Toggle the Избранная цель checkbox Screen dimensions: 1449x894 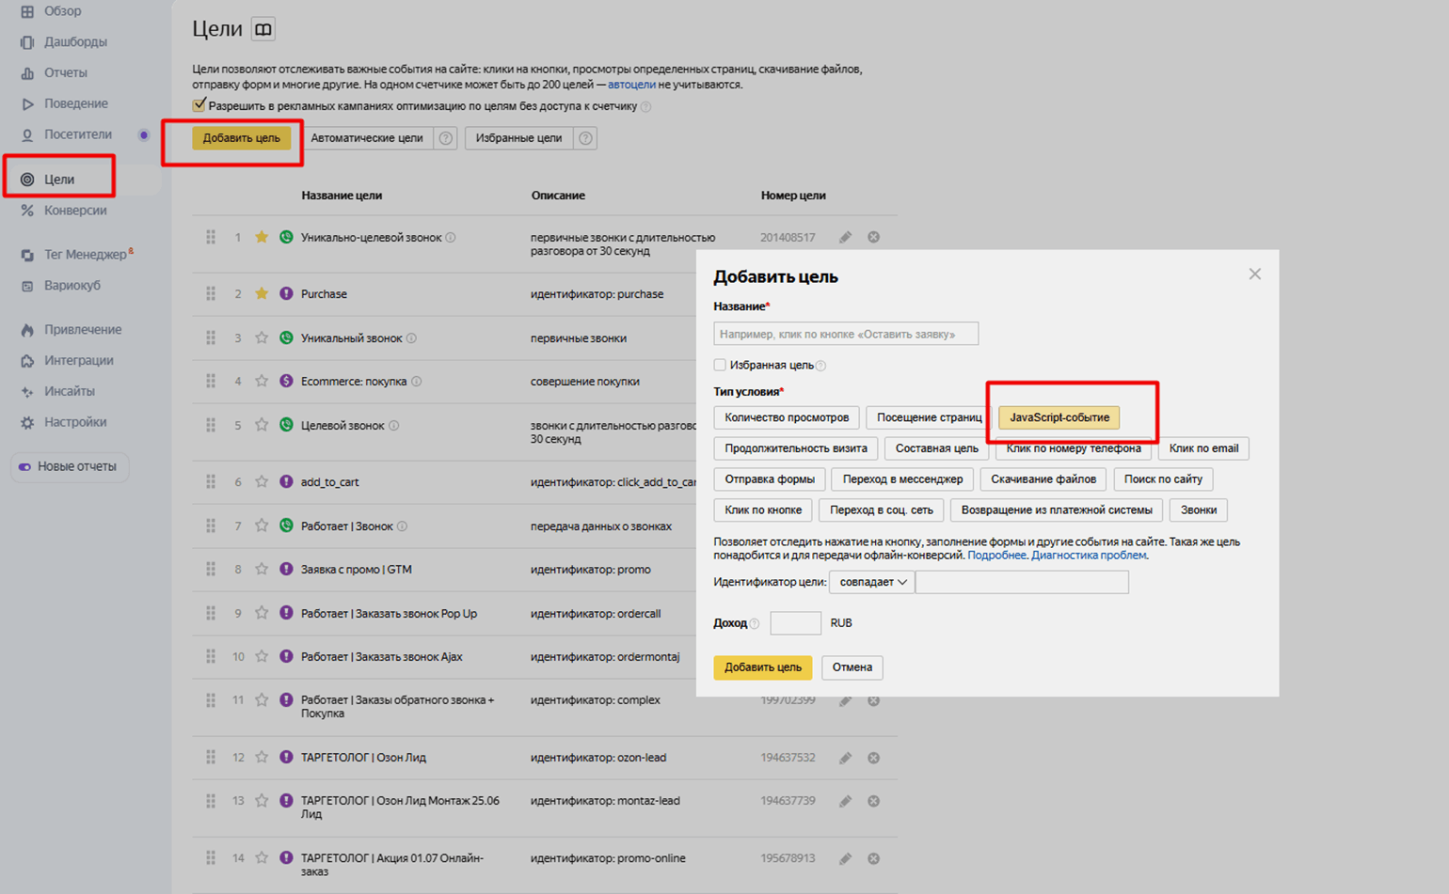pos(720,365)
